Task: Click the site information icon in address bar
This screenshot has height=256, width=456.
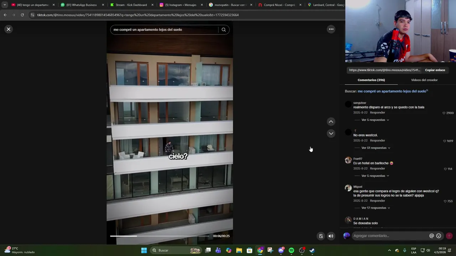Action: click(x=32, y=15)
